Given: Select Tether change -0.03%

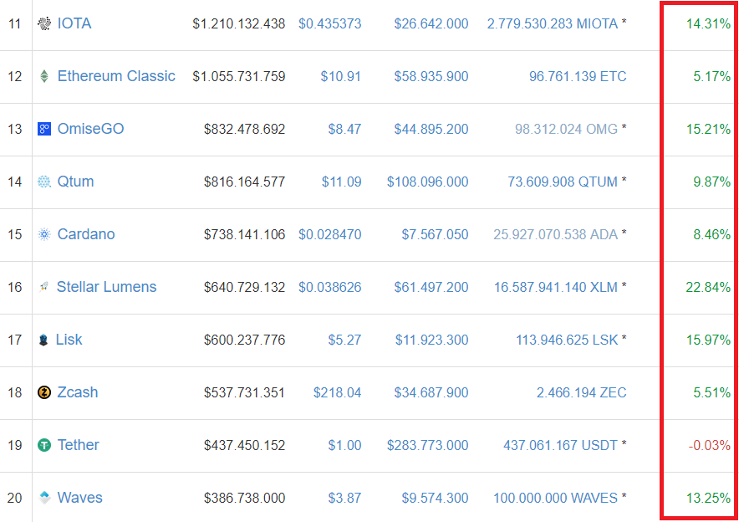Looking at the screenshot, I should tap(709, 446).
